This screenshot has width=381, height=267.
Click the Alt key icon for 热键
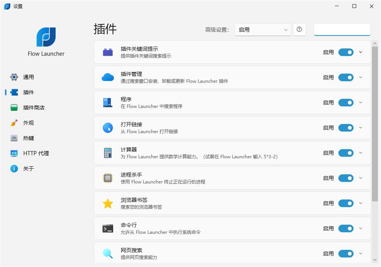coord(14,138)
